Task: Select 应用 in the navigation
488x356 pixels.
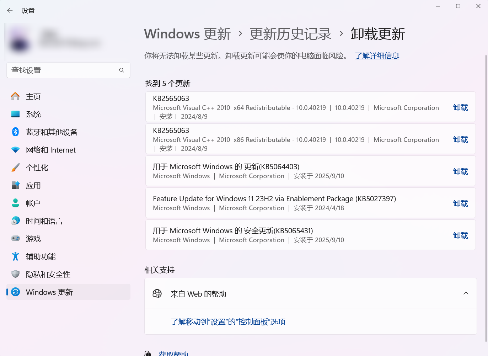Action: coord(68,185)
